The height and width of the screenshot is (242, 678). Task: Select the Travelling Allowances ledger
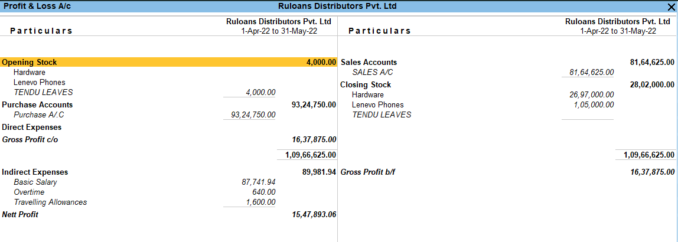pos(50,202)
